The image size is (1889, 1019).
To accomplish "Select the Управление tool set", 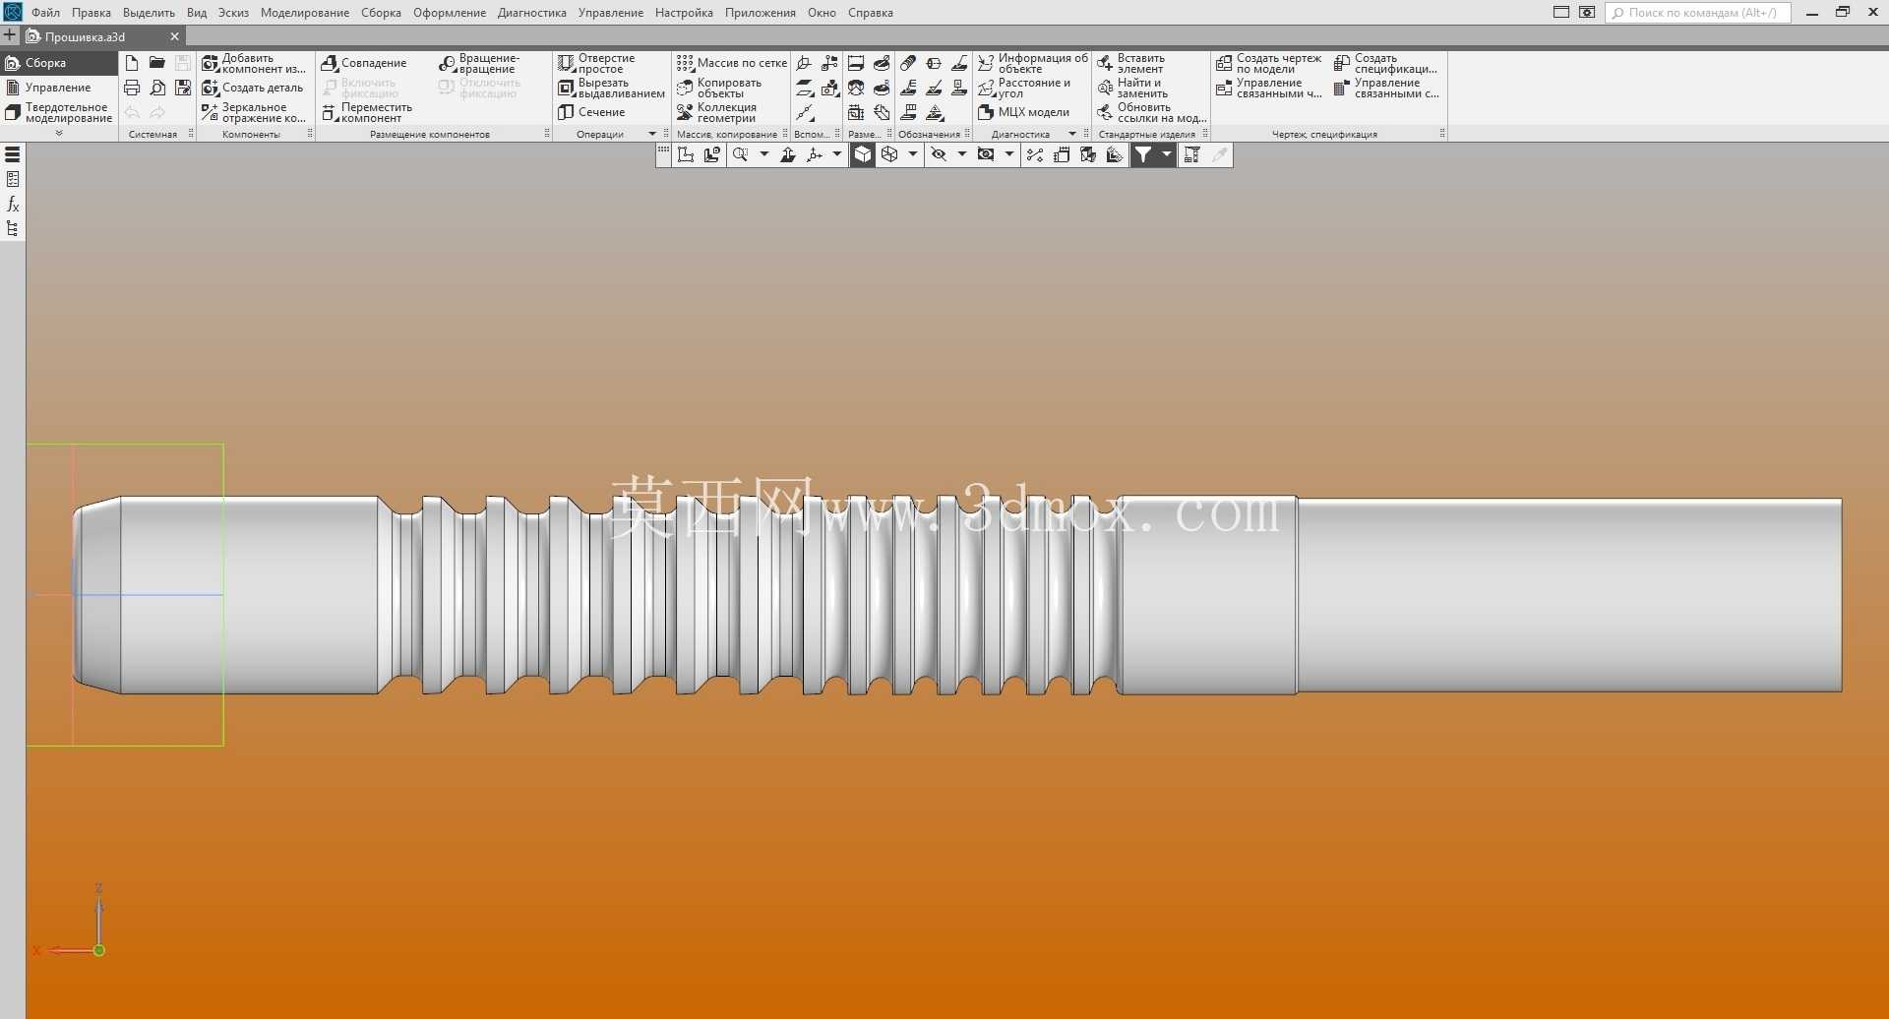I will point(59,88).
